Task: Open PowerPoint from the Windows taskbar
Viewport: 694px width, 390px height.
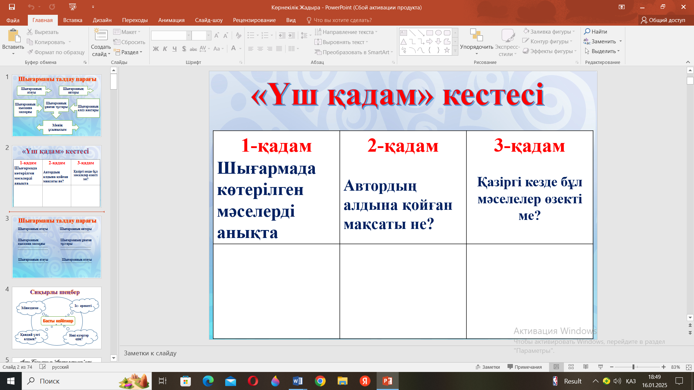Action: [x=387, y=381]
